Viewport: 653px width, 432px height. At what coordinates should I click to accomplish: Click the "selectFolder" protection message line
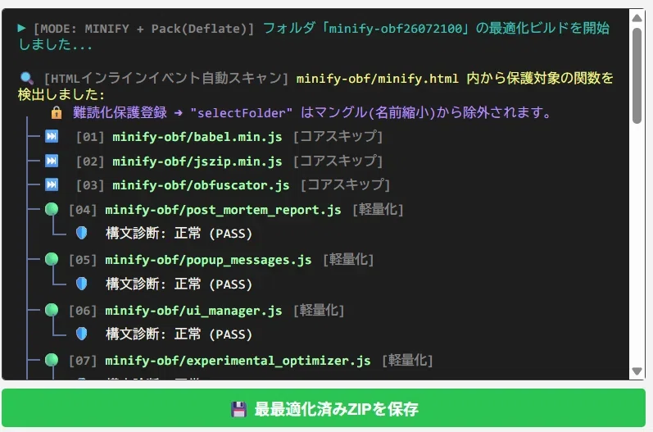pos(311,112)
